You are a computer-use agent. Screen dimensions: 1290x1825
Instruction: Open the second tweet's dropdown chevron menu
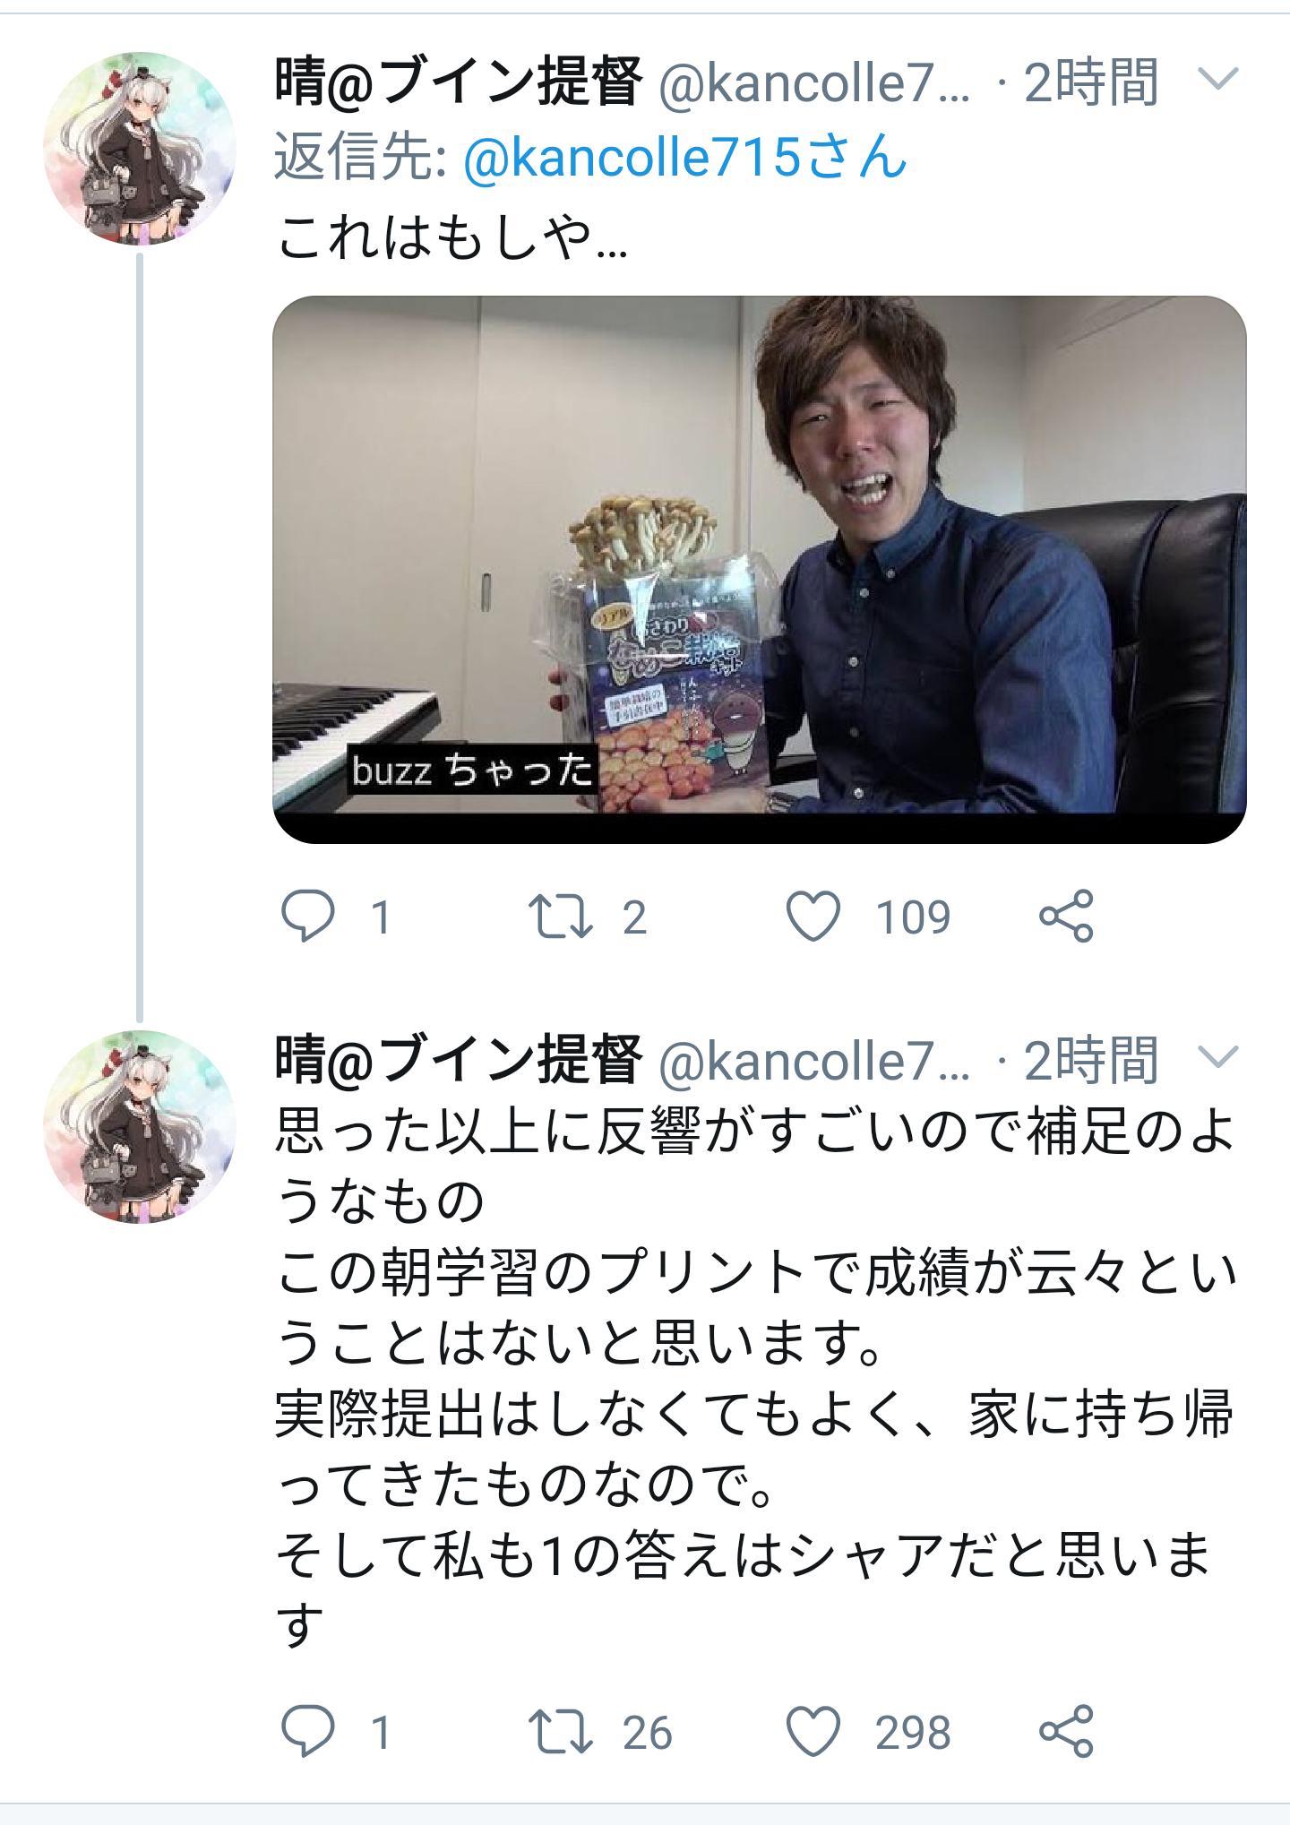[1218, 1058]
